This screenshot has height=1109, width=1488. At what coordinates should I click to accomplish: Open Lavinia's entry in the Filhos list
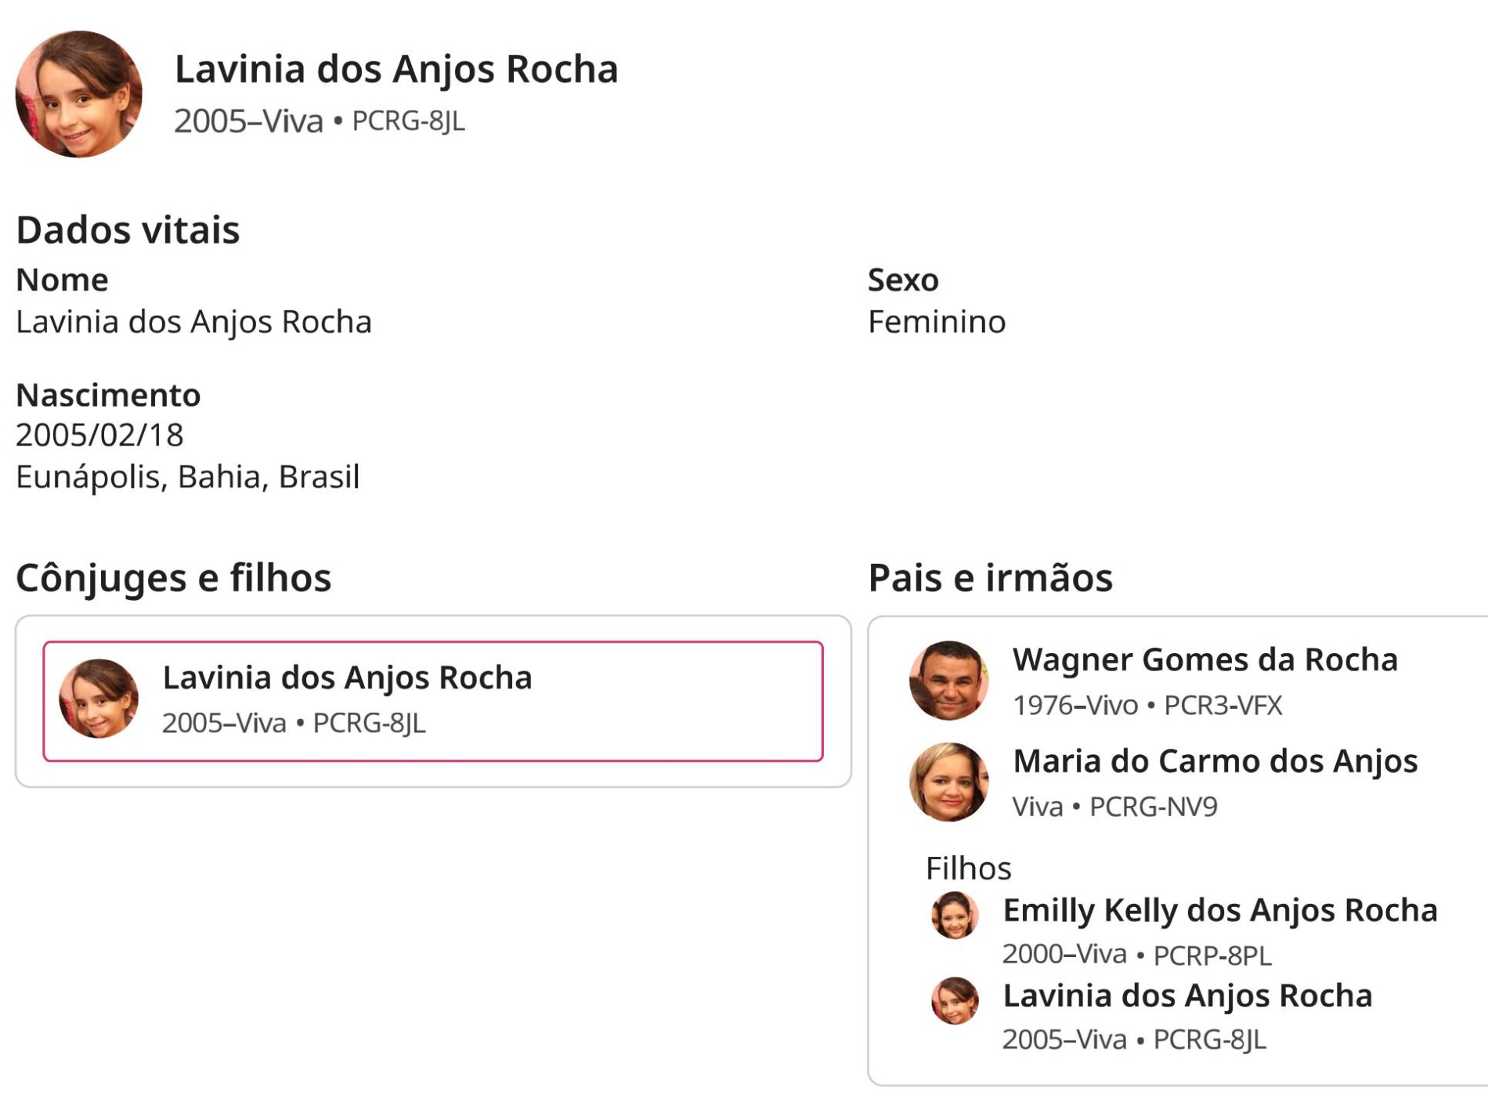pos(1187,996)
